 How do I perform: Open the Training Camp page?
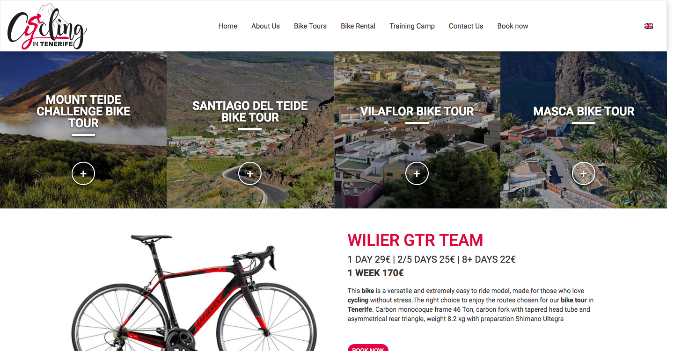pos(412,26)
